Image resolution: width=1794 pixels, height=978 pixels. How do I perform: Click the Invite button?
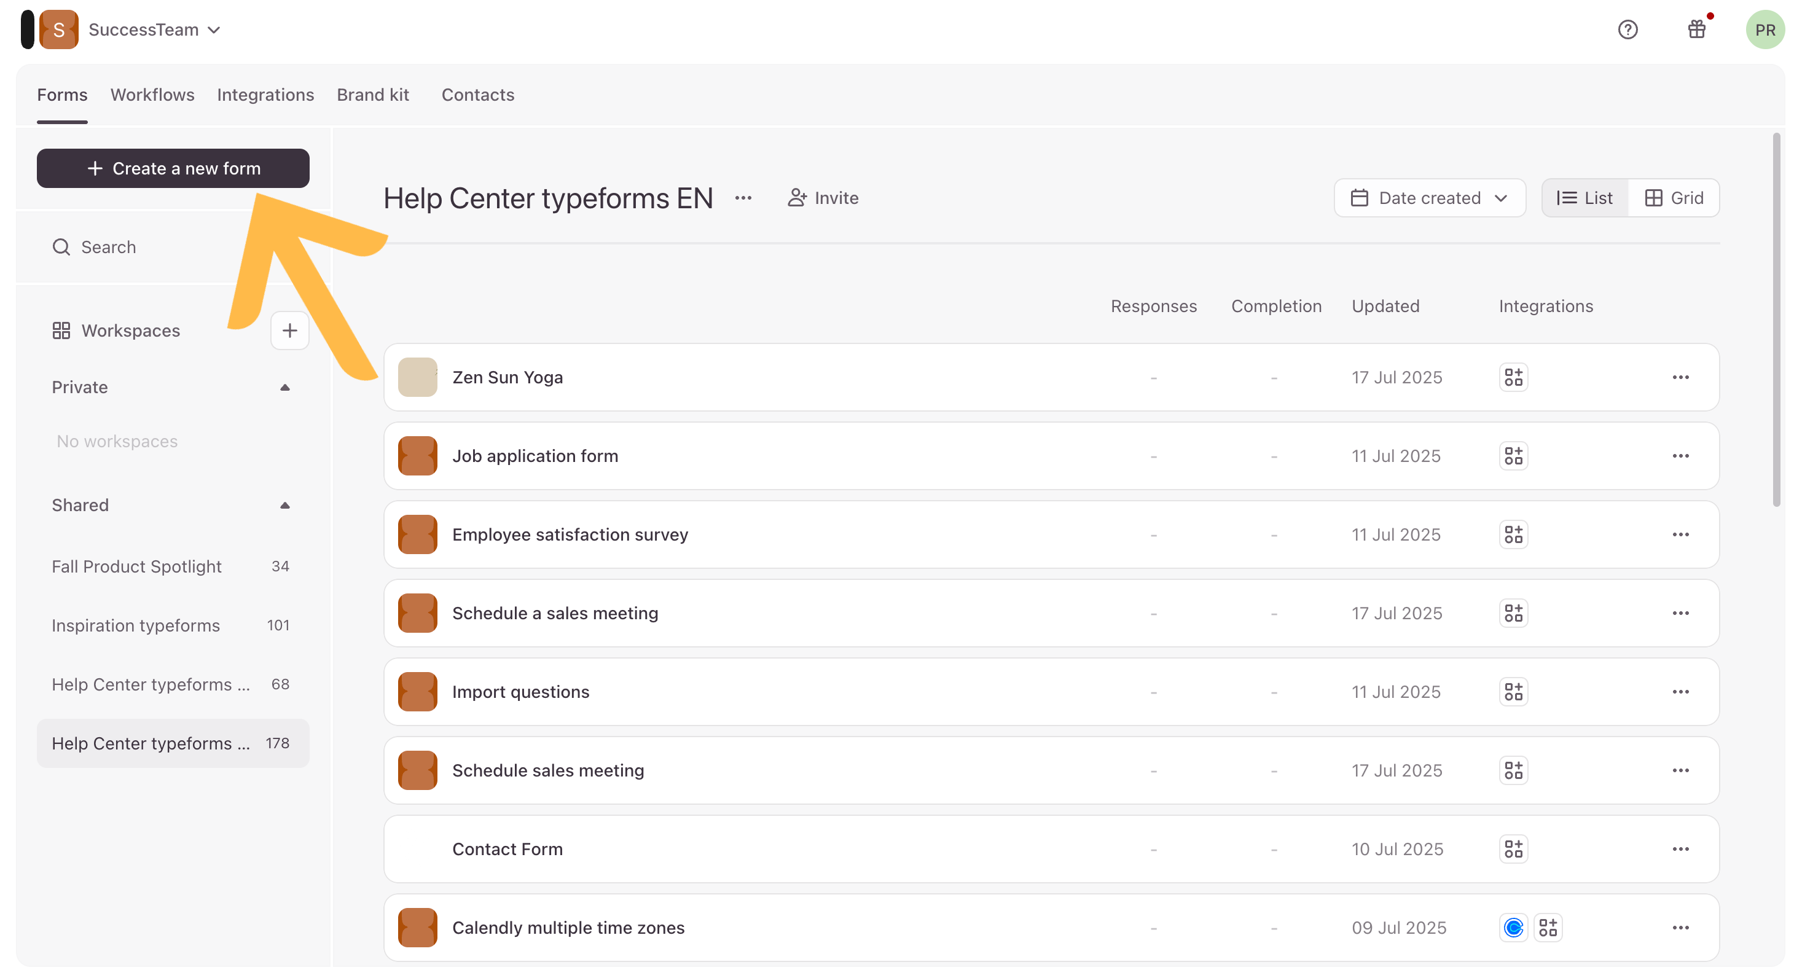823,198
